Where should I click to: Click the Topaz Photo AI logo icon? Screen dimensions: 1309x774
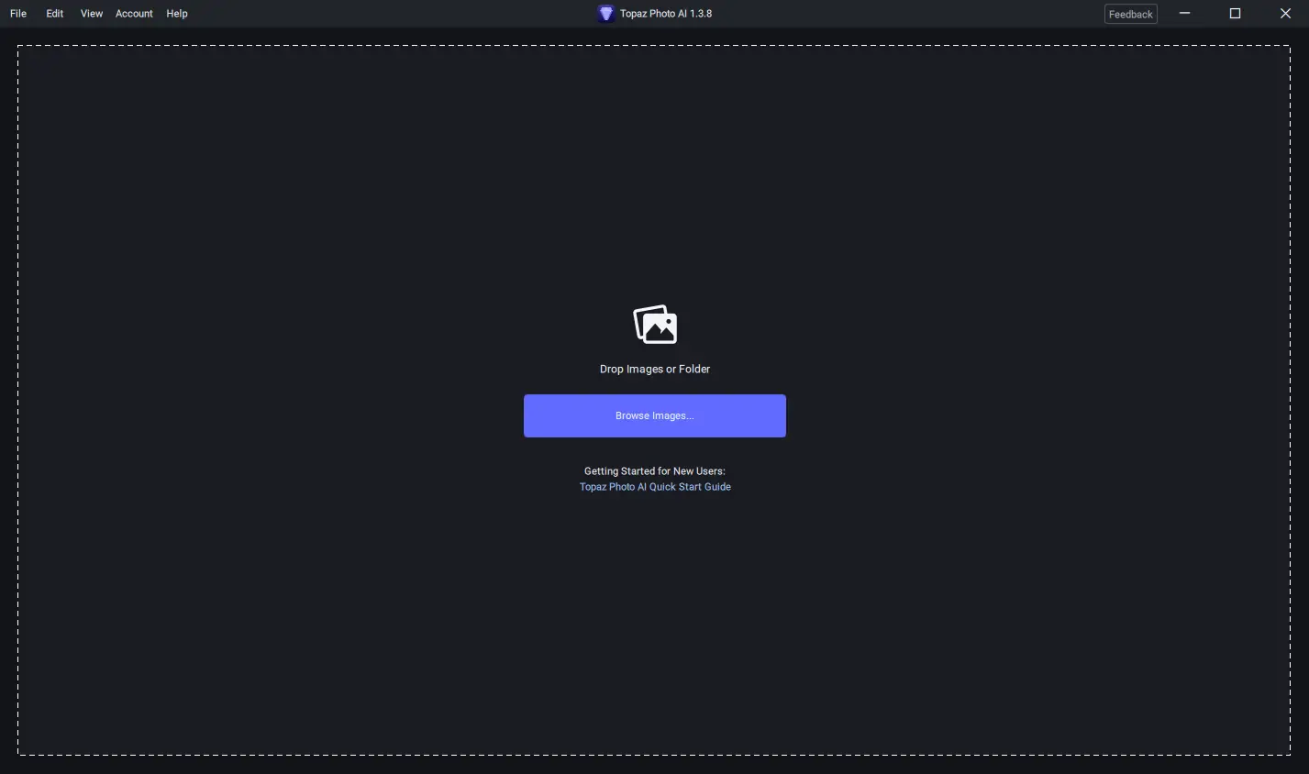tap(605, 14)
